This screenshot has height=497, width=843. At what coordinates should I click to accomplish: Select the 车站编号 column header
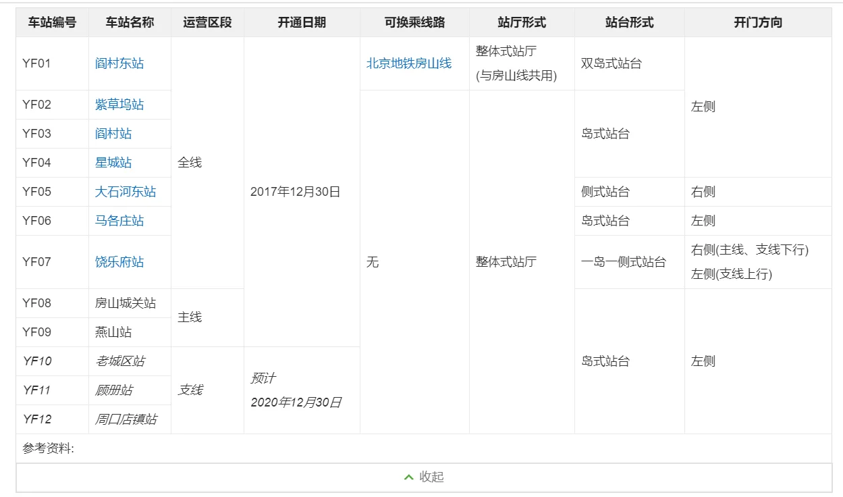click(52, 22)
